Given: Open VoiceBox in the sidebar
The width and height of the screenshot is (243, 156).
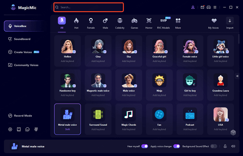Looking at the screenshot, I should pos(25,26).
